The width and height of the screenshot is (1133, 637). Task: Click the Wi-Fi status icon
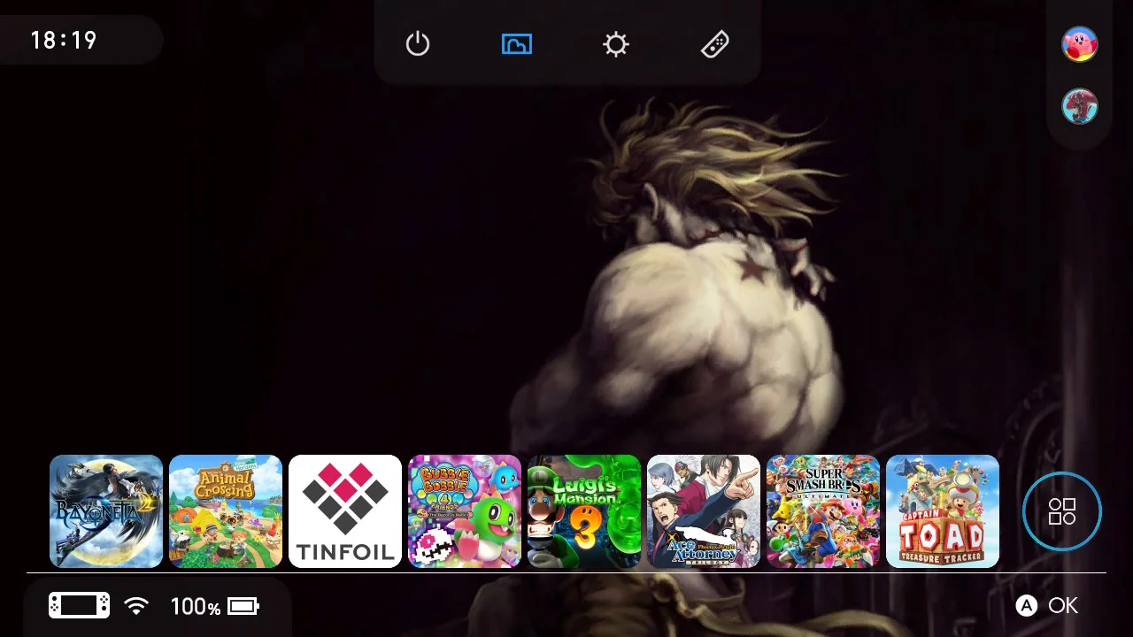coord(136,606)
